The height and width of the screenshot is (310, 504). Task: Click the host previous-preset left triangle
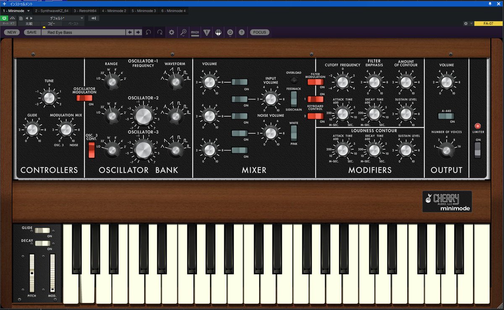tap(26, 18)
